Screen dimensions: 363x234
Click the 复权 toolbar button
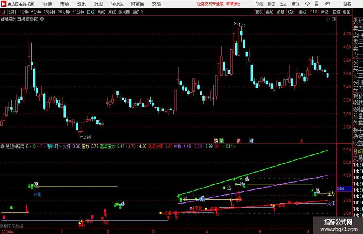pyautogui.click(x=259, y=12)
